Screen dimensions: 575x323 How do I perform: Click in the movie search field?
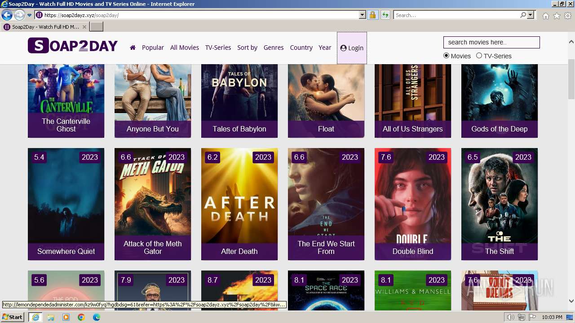pos(491,42)
